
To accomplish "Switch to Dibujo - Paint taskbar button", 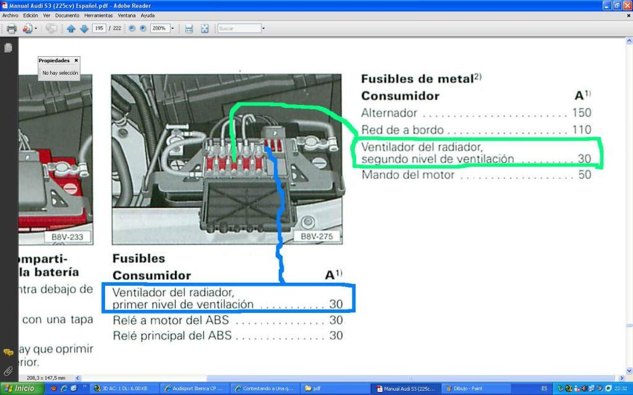I will point(477,389).
